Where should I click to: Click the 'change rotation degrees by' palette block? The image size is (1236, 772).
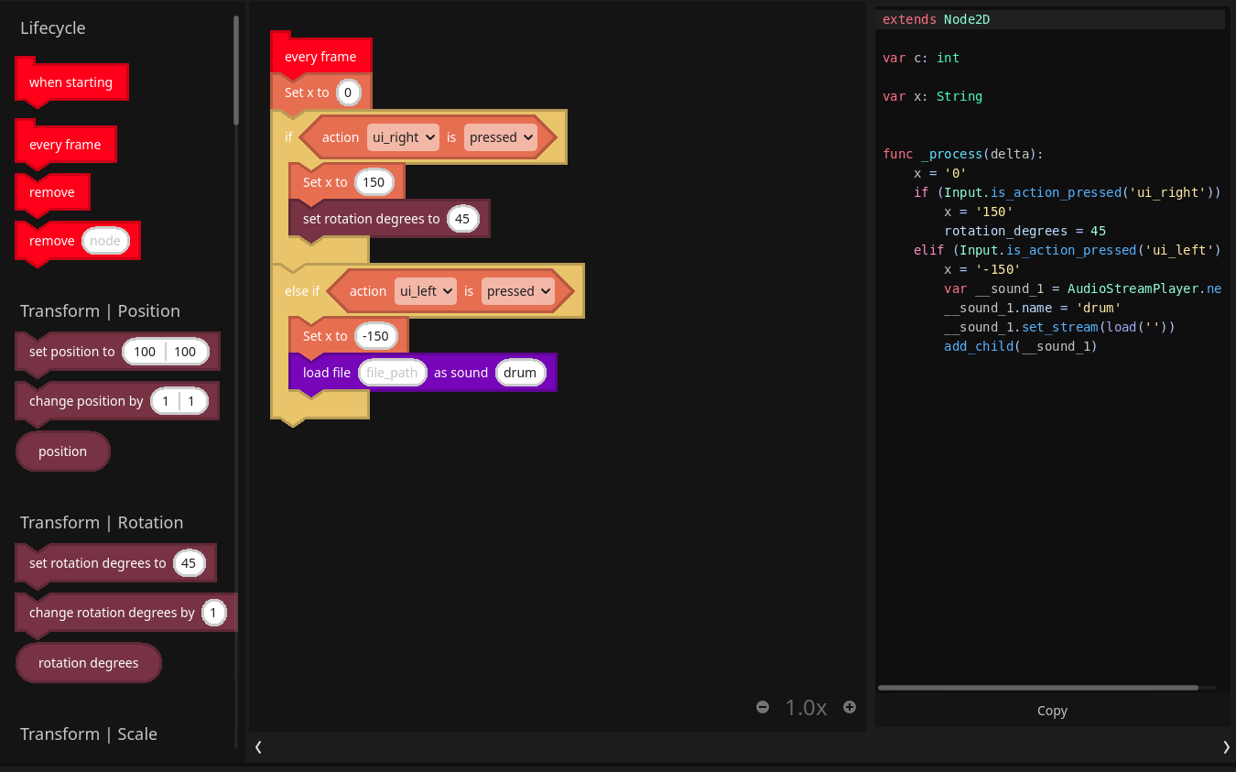112,613
